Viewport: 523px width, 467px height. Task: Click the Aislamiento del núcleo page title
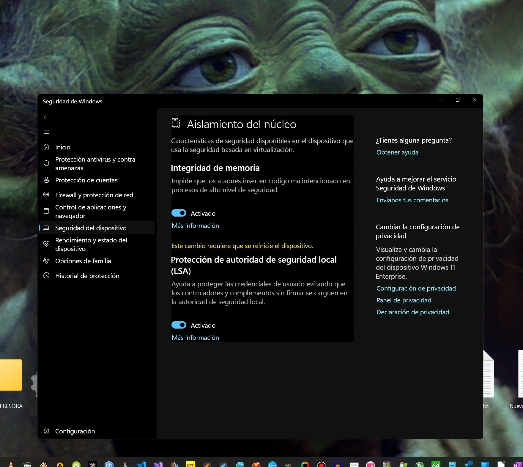[242, 124]
